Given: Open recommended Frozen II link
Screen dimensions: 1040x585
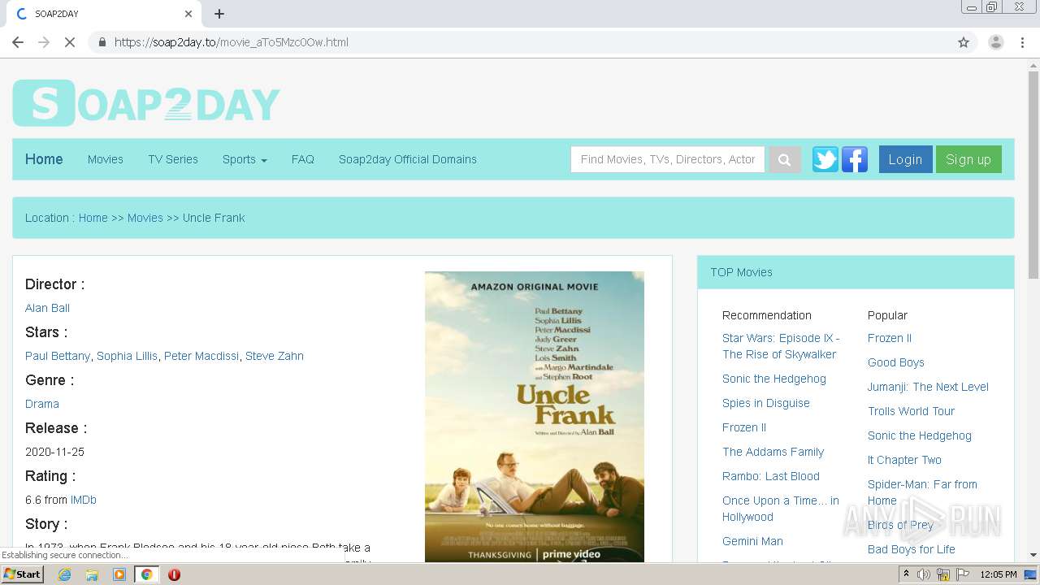Looking at the screenshot, I should 744,427.
